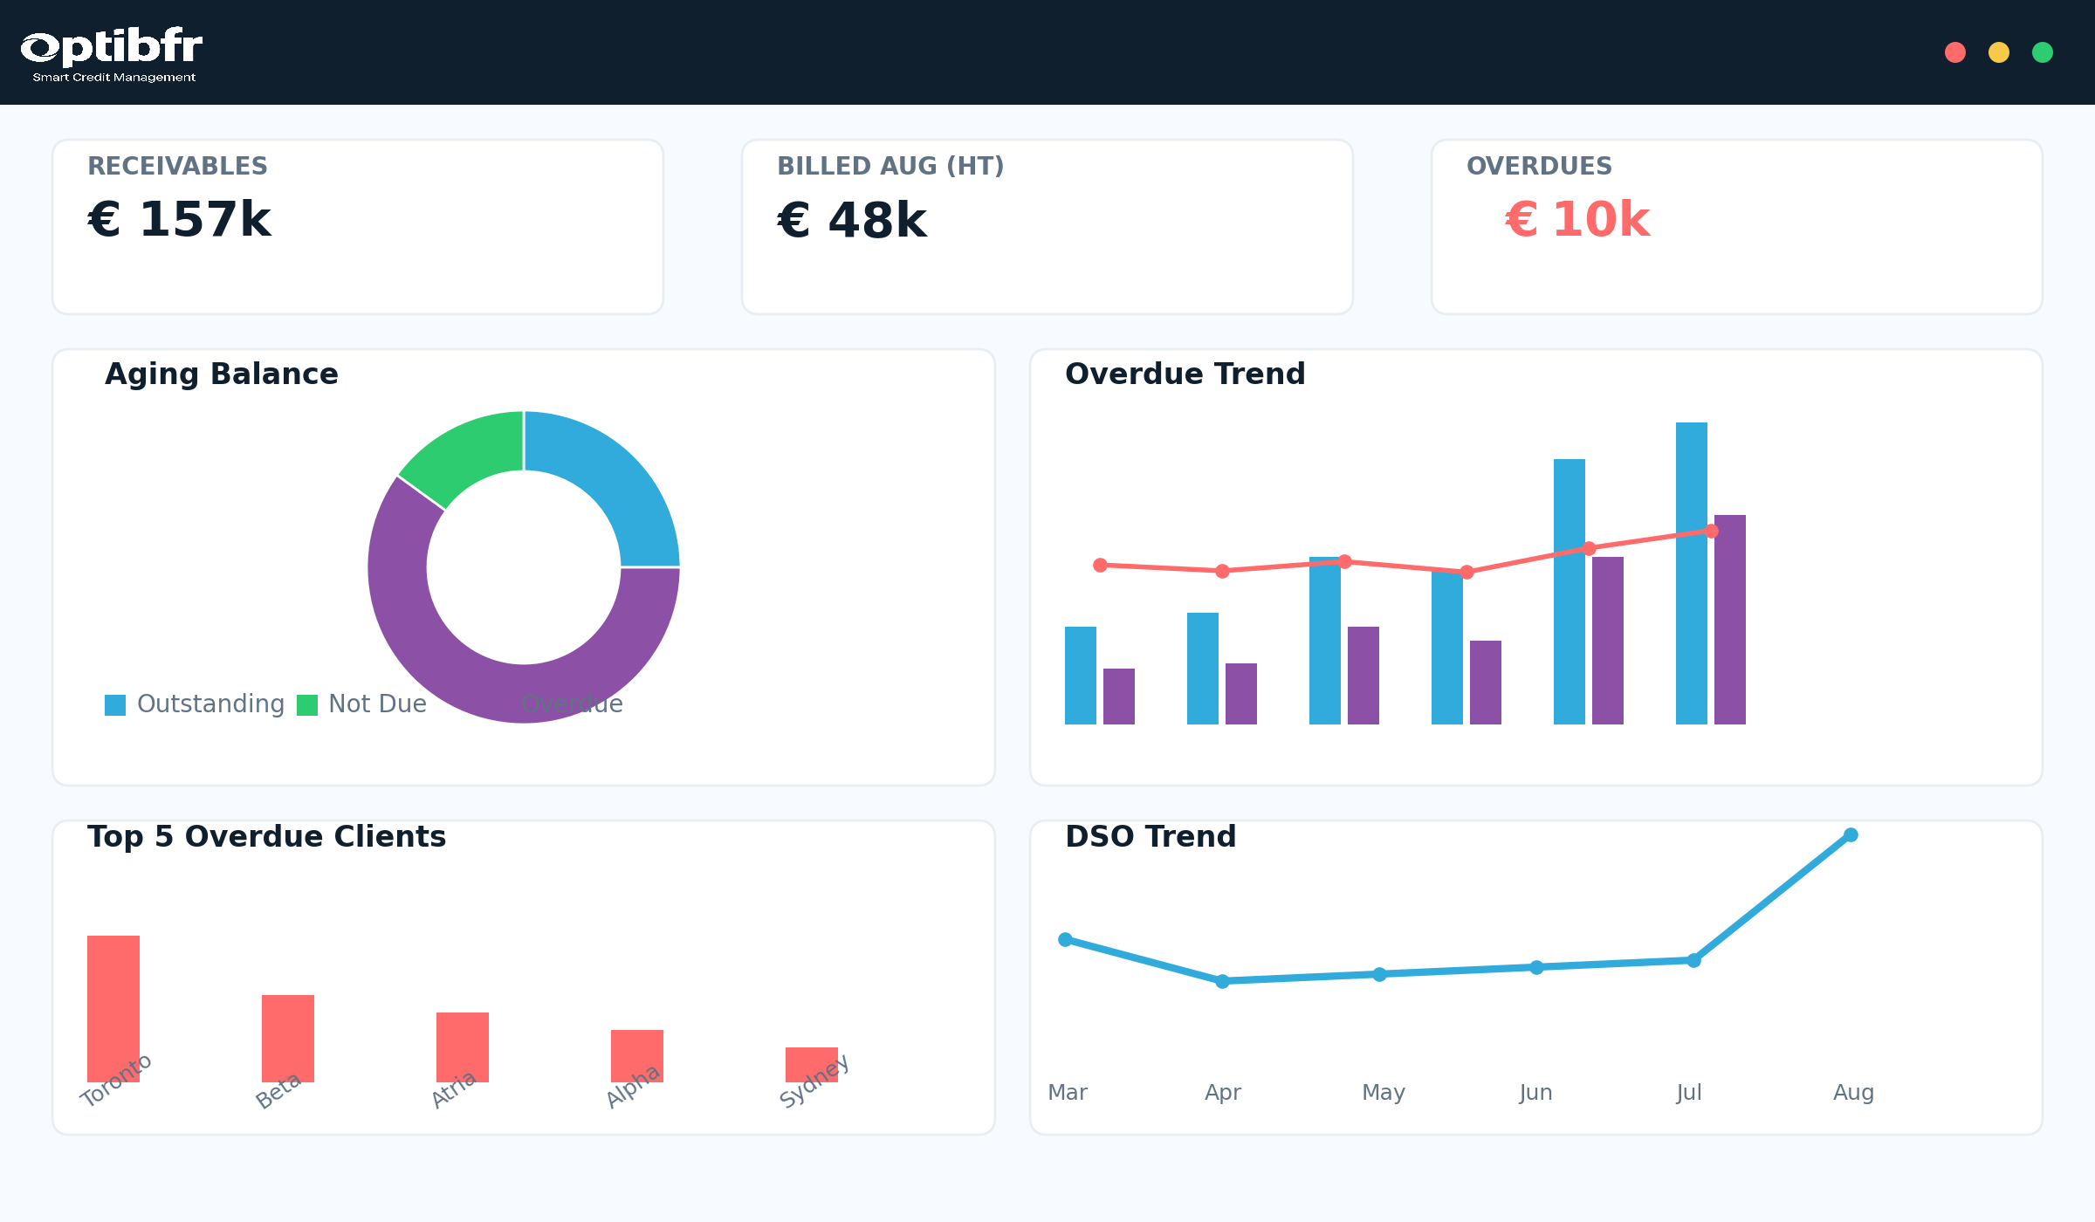Open the Receivables € 157k card
This screenshot has height=1222, width=2095.
[358, 227]
